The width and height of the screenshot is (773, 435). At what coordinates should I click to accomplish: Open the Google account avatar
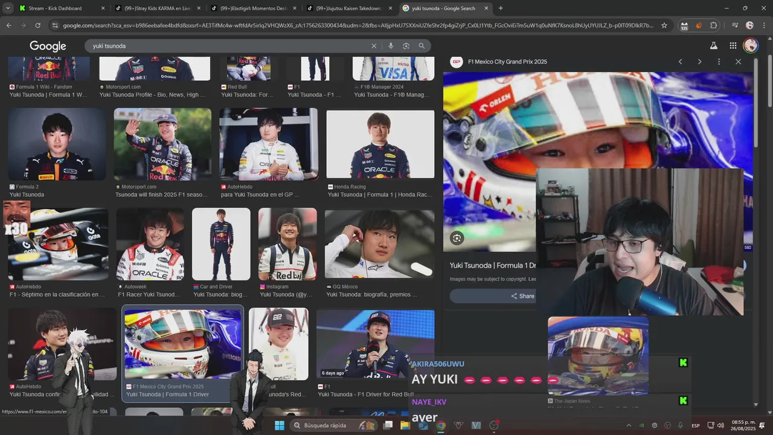point(751,45)
